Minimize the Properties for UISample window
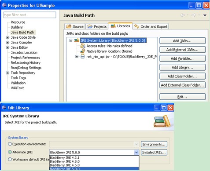Viewport: 210px width, 171px height. point(192,5)
